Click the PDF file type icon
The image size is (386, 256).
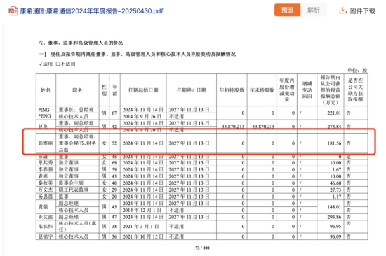pyautogui.click(x=13, y=10)
